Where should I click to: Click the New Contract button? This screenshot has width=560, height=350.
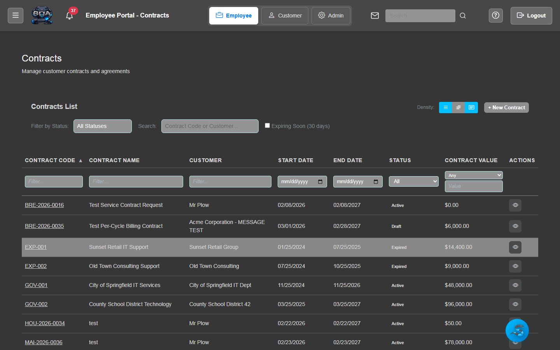click(x=506, y=107)
